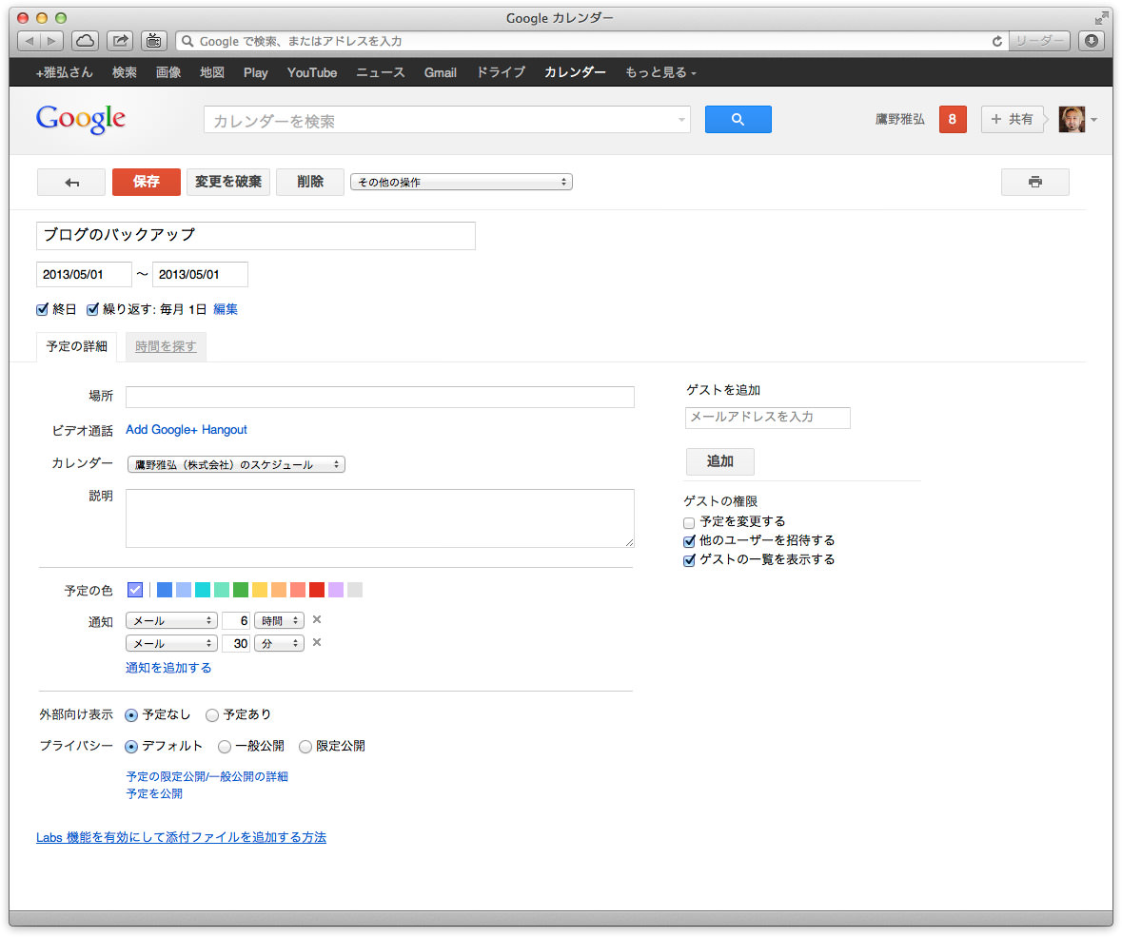Screen dimensions: 1122x937
Task: Print the event using the printer icon
Action: (x=1034, y=183)
